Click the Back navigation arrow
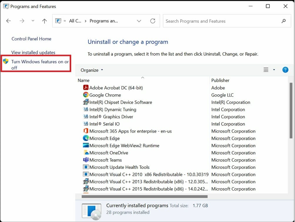The height and width of the screenshot is (222, 295). point(9,21)
